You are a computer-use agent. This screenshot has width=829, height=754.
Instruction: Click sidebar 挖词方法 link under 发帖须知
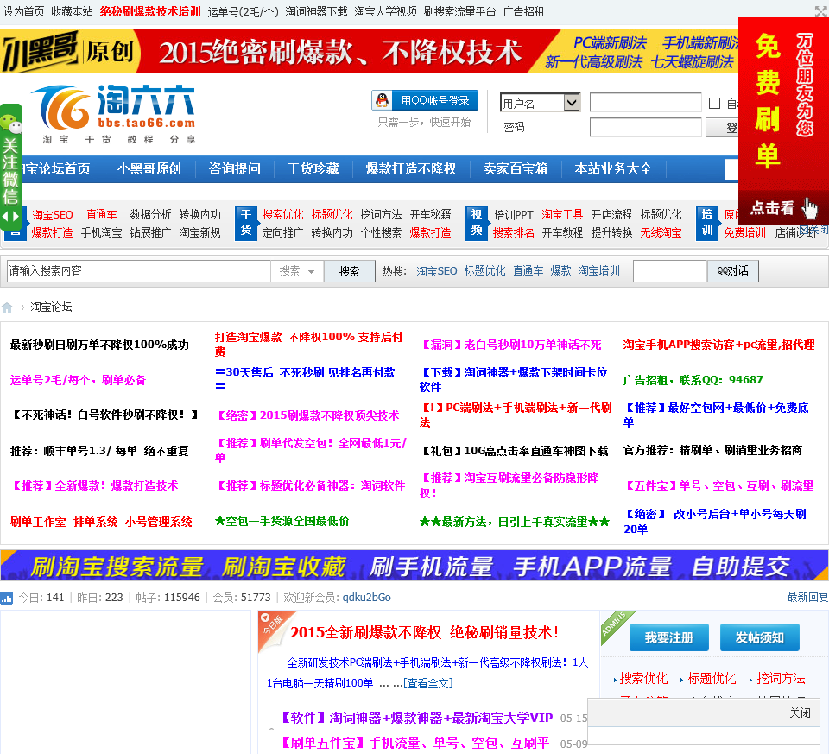(781, 678)
